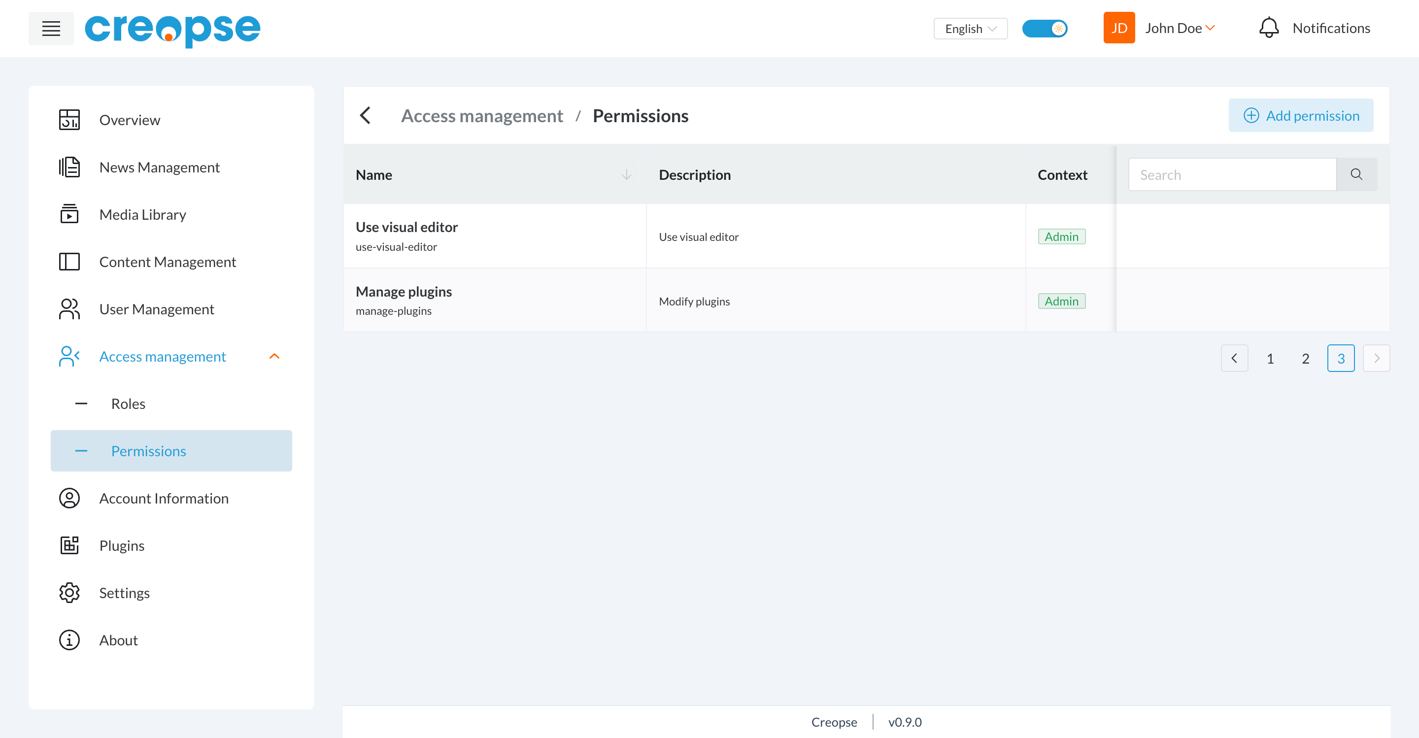Click the Creopse footer text
Viewport: 1419px width, 738px height.
(834, 722)
